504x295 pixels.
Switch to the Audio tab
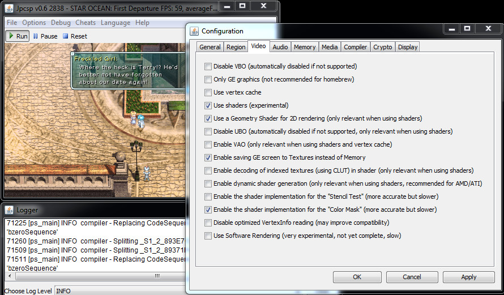click(x=280, y=47)
